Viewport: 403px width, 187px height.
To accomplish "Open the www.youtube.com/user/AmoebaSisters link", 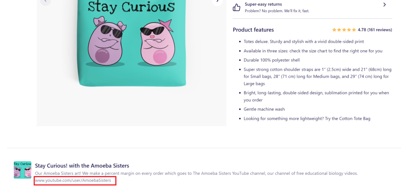I will [x=73, y=180].
